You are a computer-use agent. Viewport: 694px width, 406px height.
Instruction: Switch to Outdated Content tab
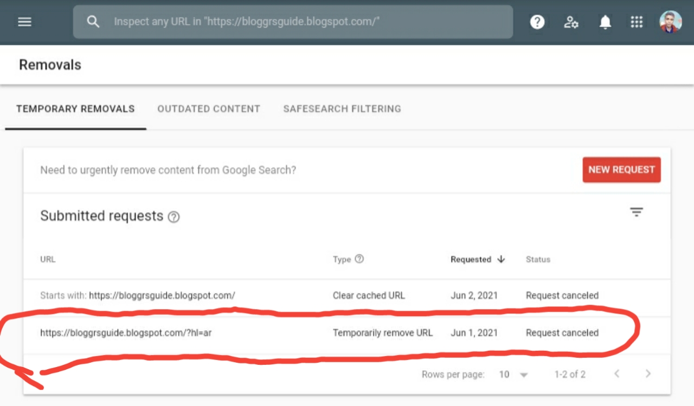pos(209,109)
